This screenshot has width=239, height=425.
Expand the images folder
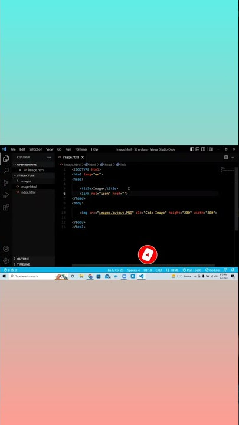25,181
